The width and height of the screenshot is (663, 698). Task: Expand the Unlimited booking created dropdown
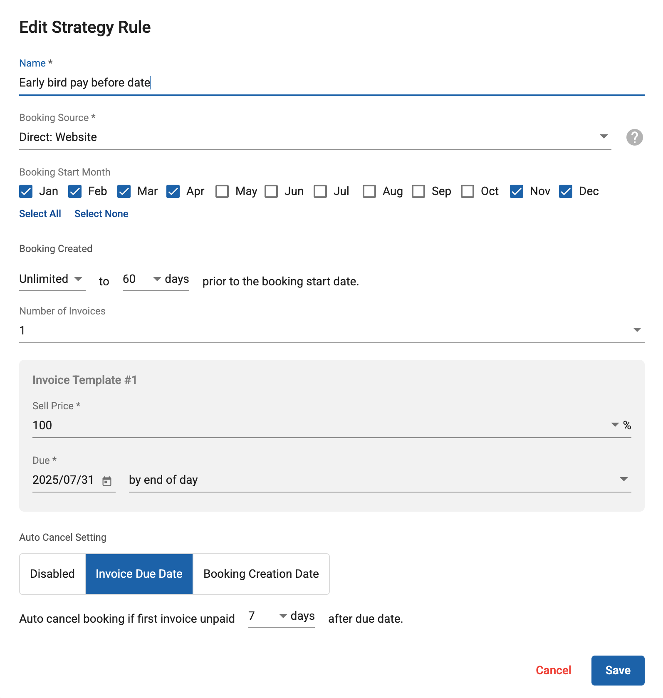pos(52,279)
